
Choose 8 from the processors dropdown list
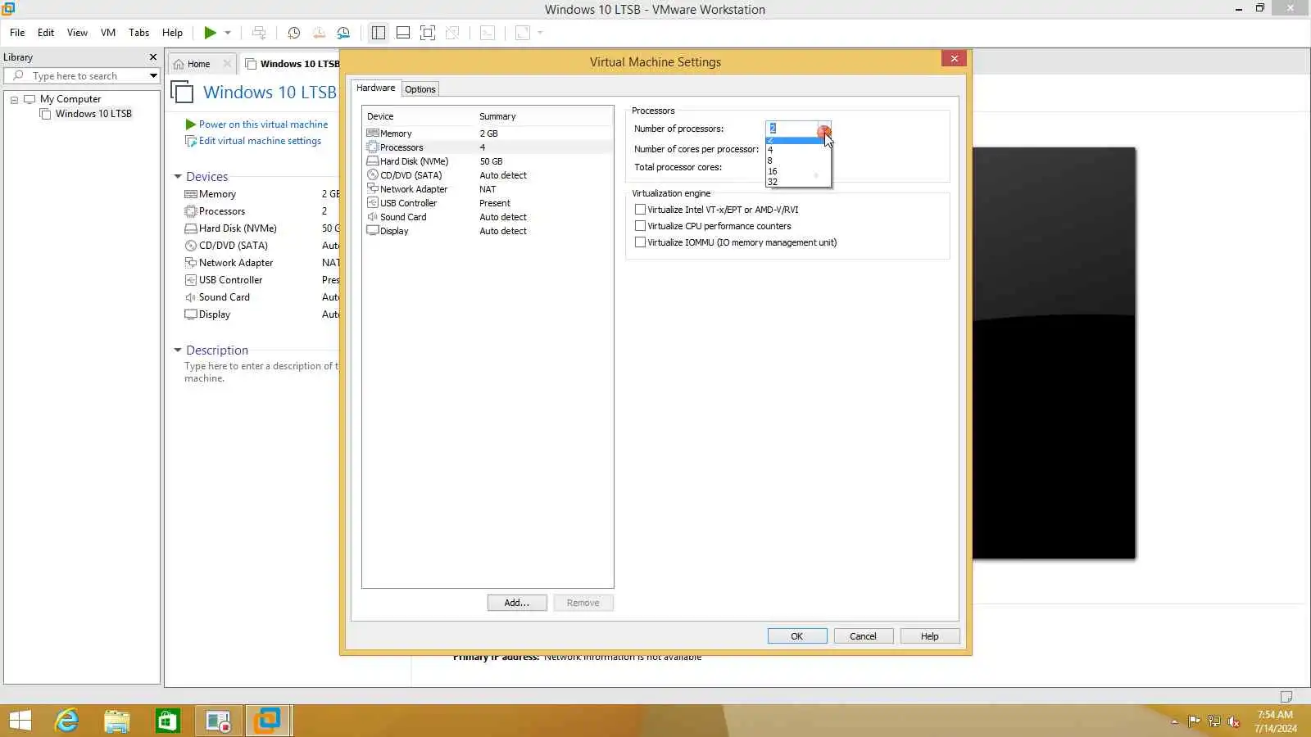tap(798, 161)
